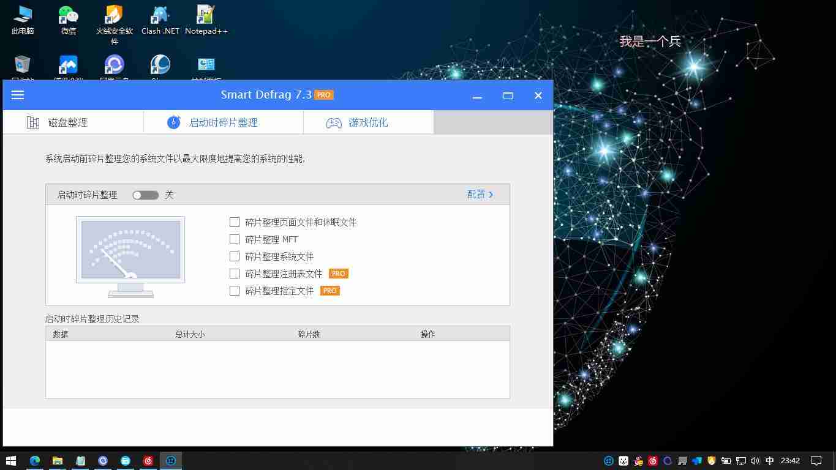Select the Clash .NET desktop shortcut
The height and width of the screenshot is (470, 836).
click(x=160, y=20)
